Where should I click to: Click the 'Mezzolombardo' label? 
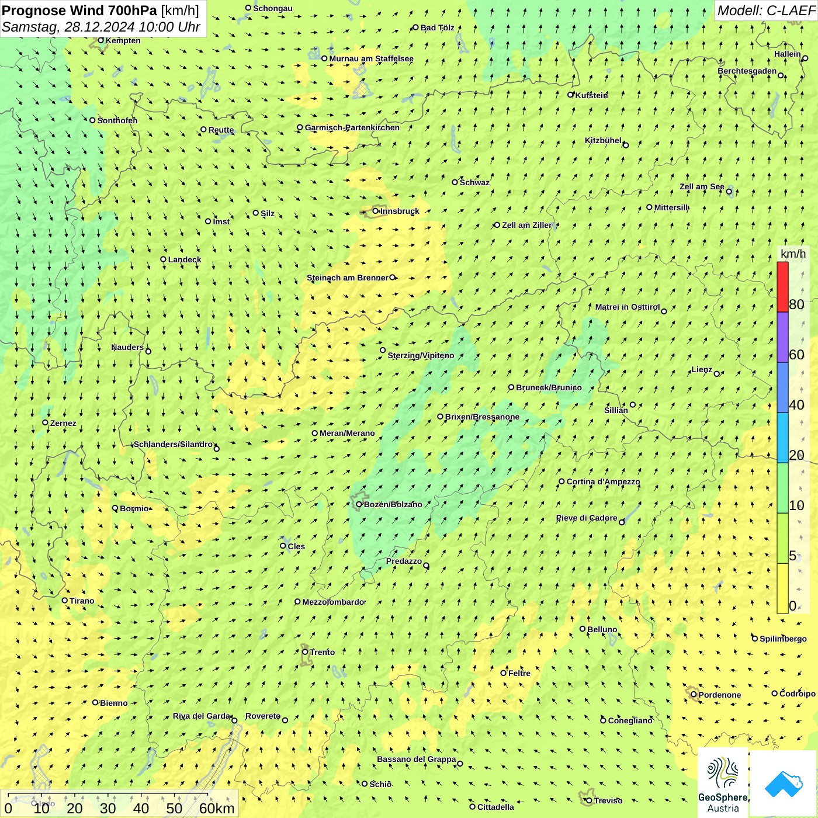tap(334, 602)
